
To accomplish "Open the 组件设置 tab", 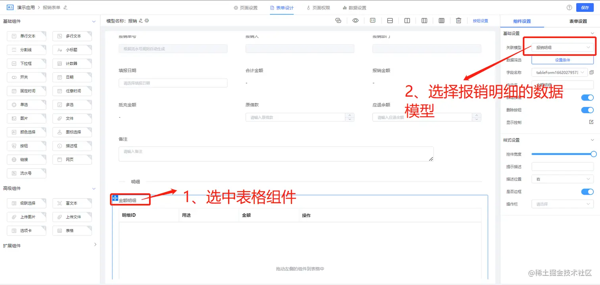I will pyautogui.click(x=522, y=21).
